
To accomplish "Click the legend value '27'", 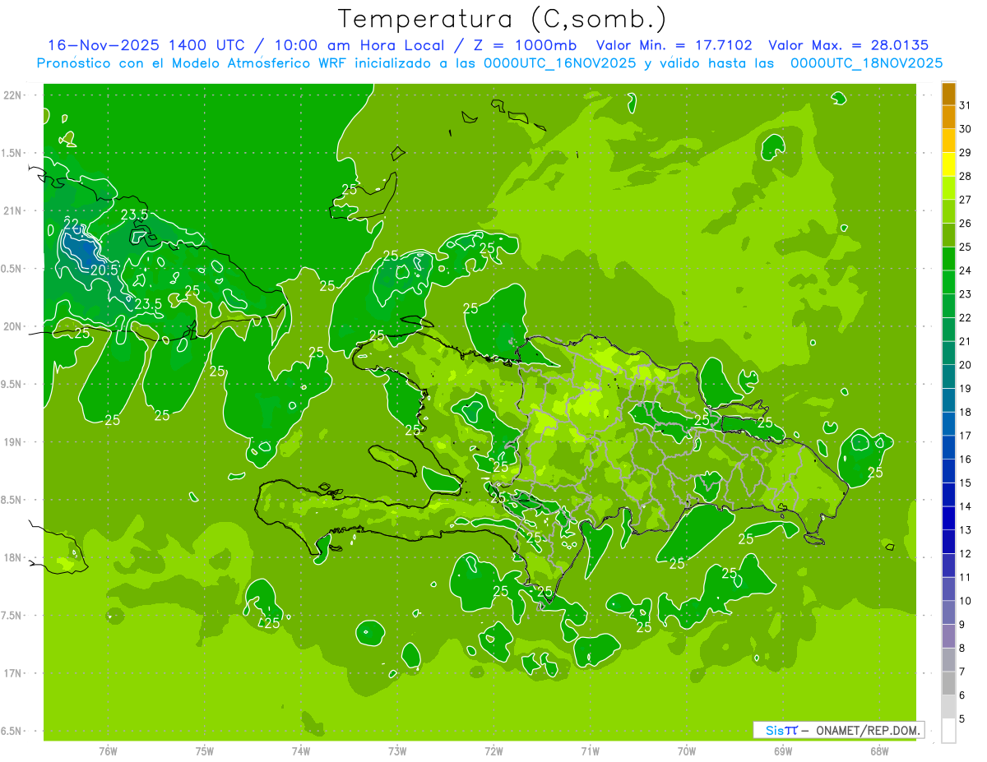I will (966, 200).
